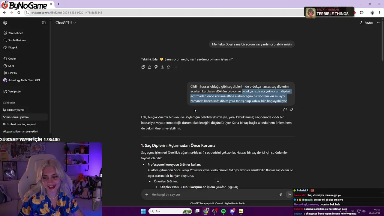
Task: Open the chat Birth chart reading request
Action: (x=24, y=124)
